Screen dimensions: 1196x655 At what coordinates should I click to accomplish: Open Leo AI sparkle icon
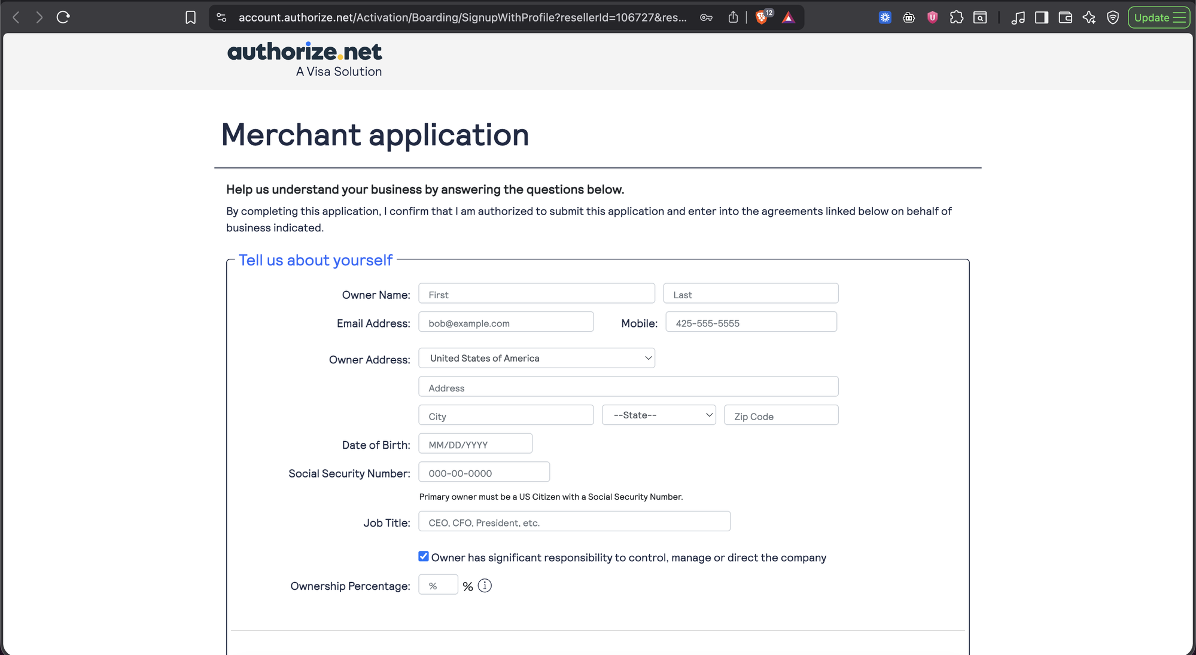click(1089, 17)
